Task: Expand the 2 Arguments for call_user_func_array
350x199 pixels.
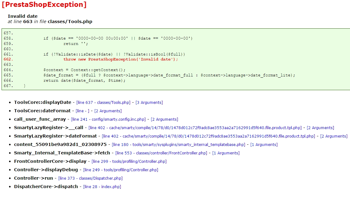Action: tap(164, 119)
